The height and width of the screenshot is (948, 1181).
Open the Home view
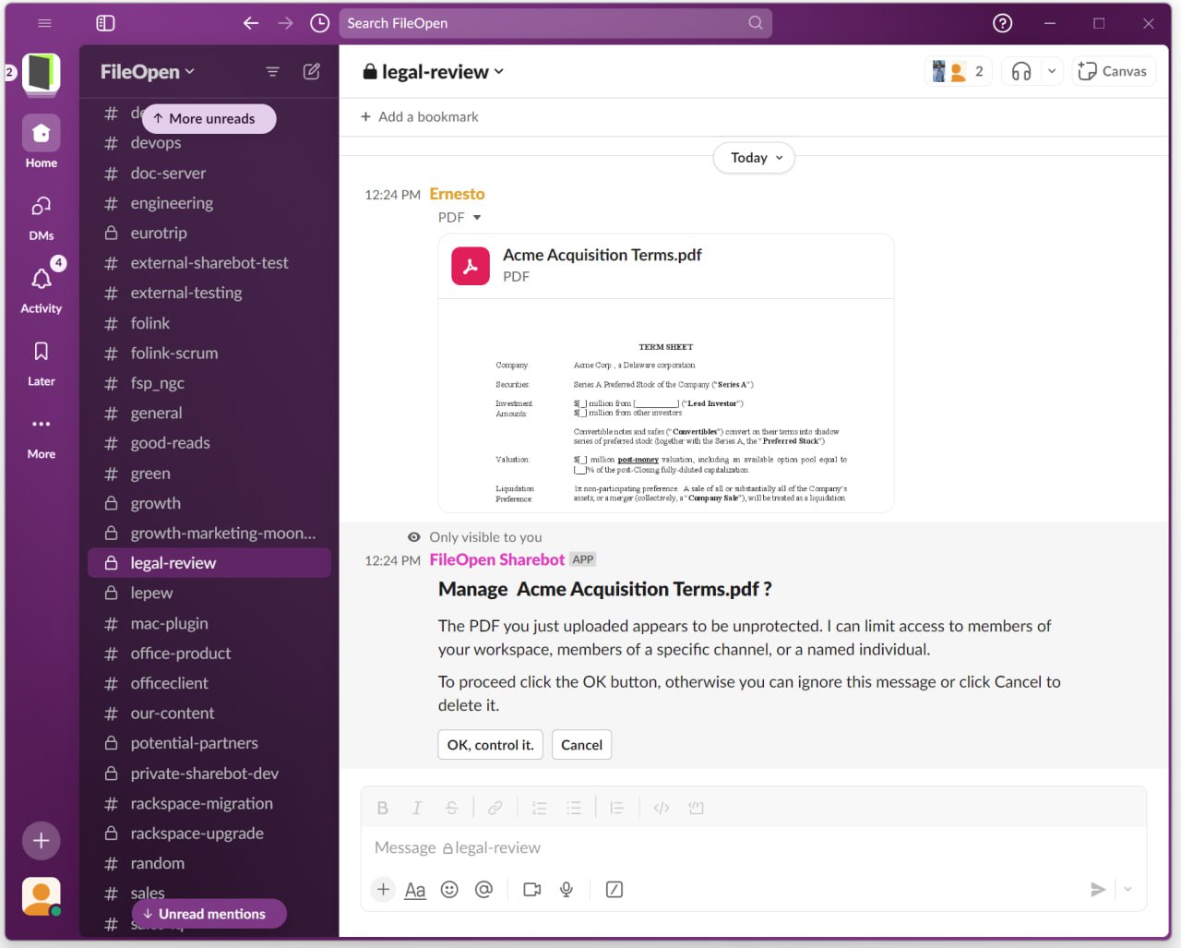[x=42, y=142]
